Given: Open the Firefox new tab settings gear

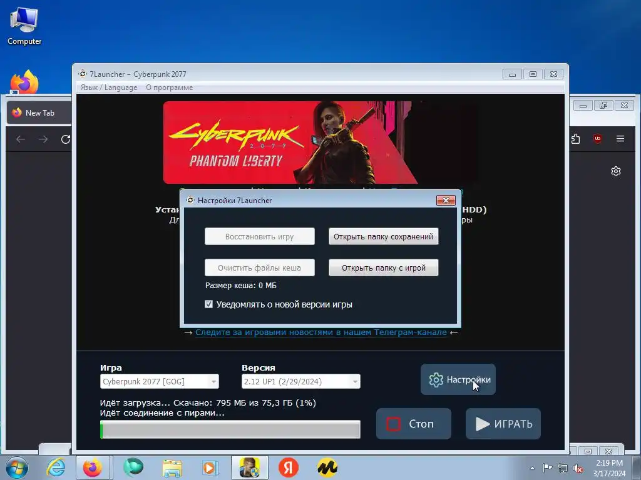Looking at the screenshot, I should coord(616,171).
